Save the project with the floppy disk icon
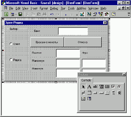 click(x=20, y=14)
